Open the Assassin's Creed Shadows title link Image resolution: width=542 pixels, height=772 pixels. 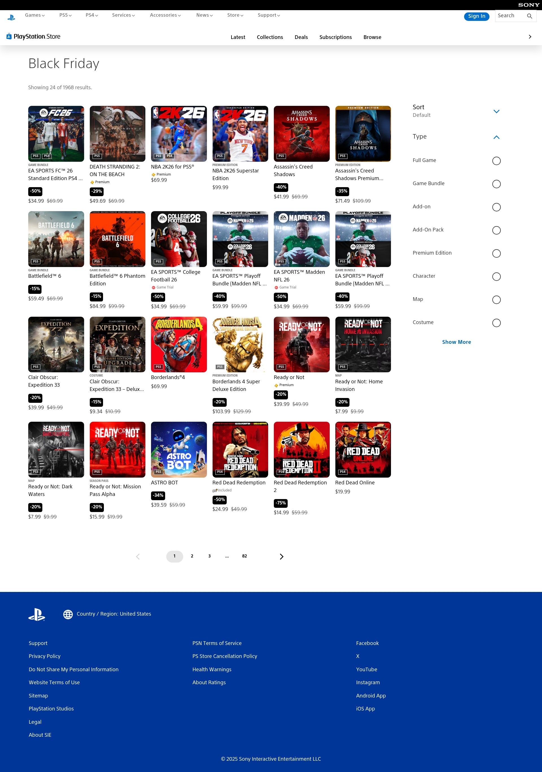pos(293,170)
